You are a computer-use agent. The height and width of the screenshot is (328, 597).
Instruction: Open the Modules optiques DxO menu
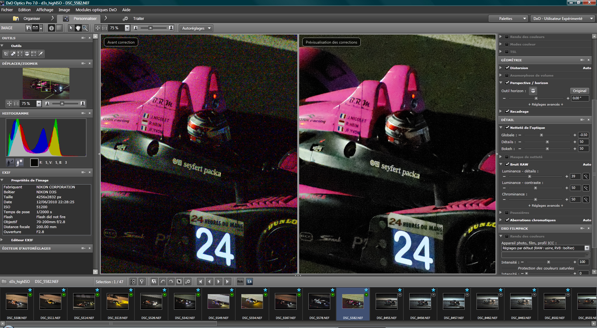(x=96, y=10)
